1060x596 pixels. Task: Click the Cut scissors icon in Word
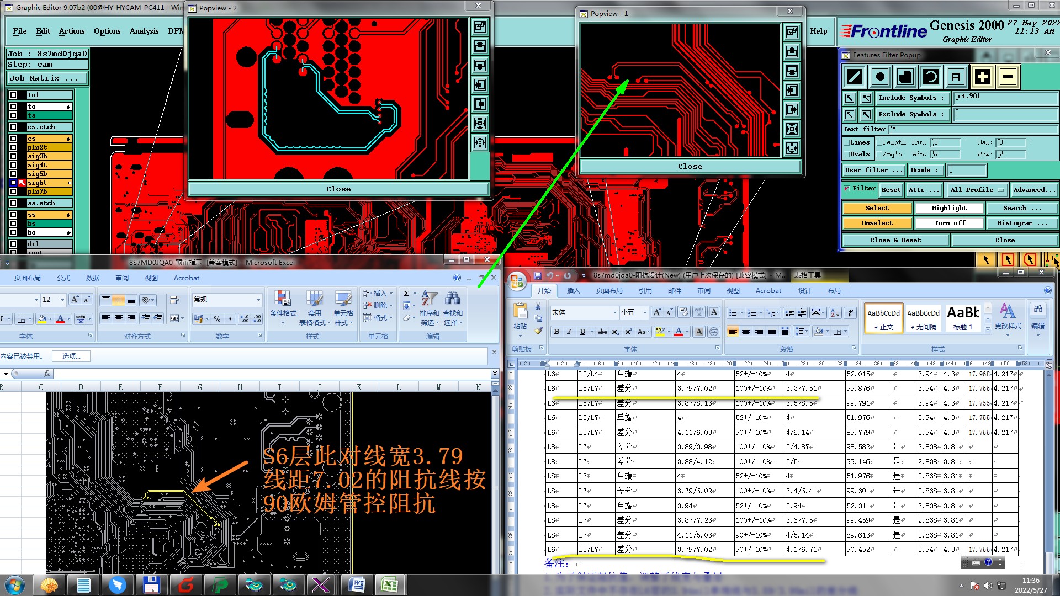click(x=538, y=306)
